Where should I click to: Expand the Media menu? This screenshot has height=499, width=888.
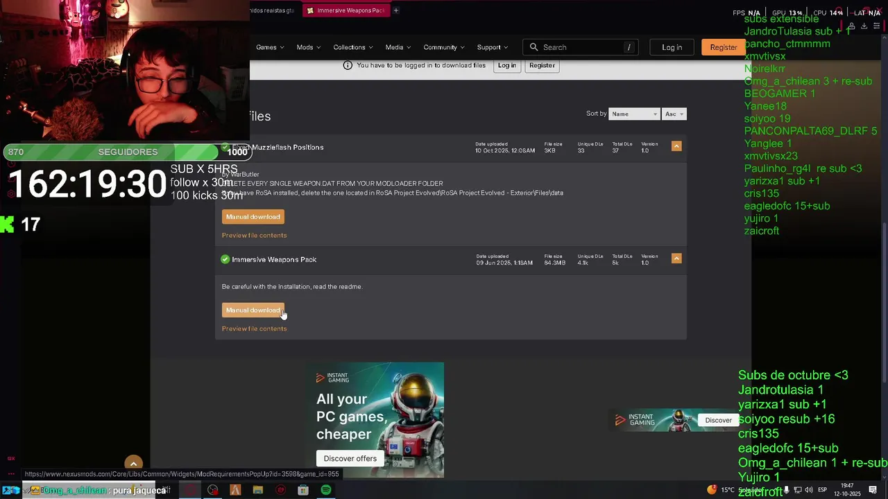click(x=398, y=47)
